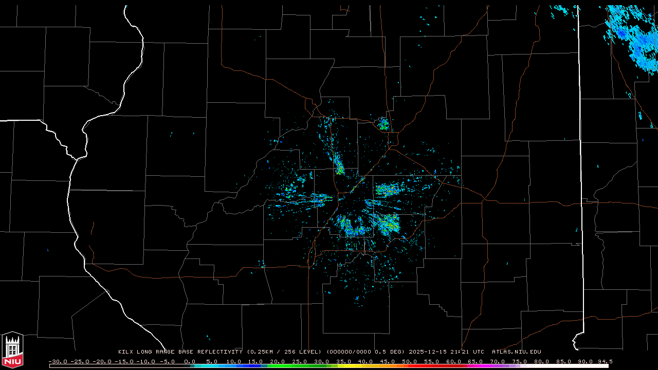This screenshot has height=370, width=658.
Task: Click the reflectivity color scale bar
Action: tap(329, 366)
